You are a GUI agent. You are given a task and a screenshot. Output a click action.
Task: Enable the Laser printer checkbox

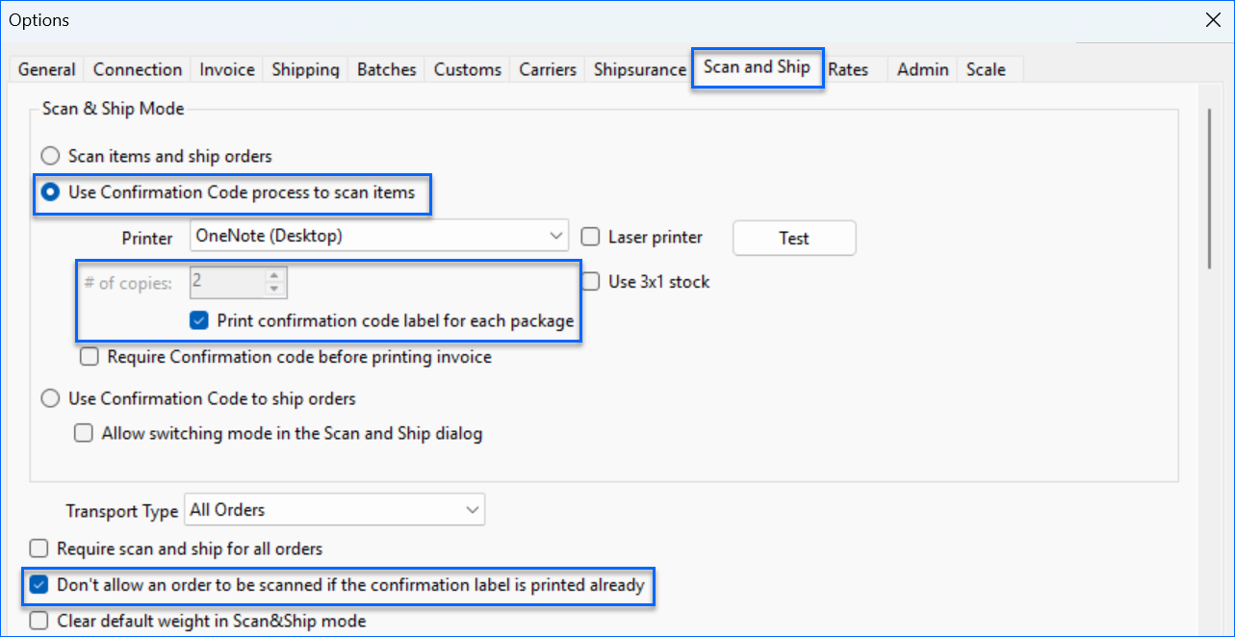coord(591,237)
